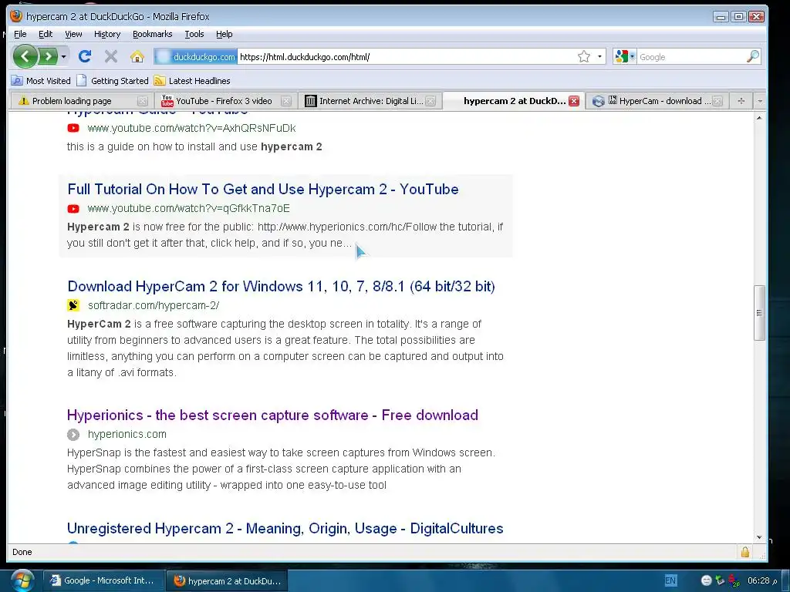This screenshot has width=790, height=592.
Task: Bookmark this page with the star icon
Action: [x=584, y=56]
